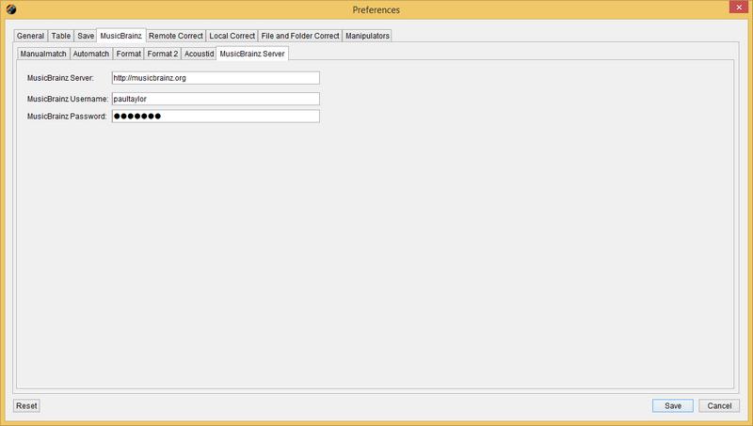Click the 'MusicBrainz Server:' label

click(x=60, y=78)
